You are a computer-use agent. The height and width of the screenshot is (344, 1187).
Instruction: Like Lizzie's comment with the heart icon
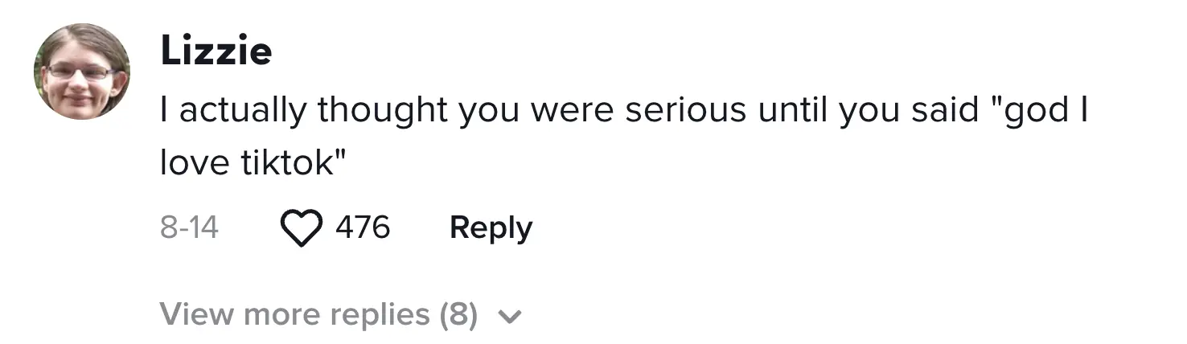301,228
